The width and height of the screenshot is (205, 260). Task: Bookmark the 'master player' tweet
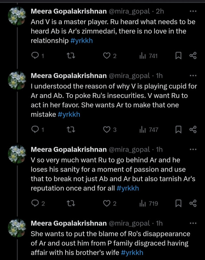click(178, 56)
